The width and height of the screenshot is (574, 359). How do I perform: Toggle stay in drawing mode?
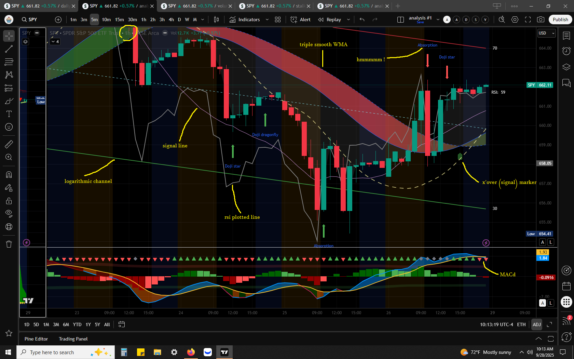(x=9, y=188)
